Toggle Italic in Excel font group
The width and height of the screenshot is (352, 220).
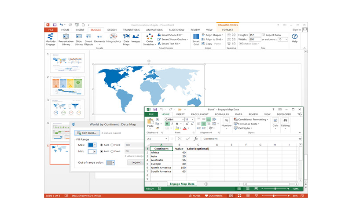[172, 124]
